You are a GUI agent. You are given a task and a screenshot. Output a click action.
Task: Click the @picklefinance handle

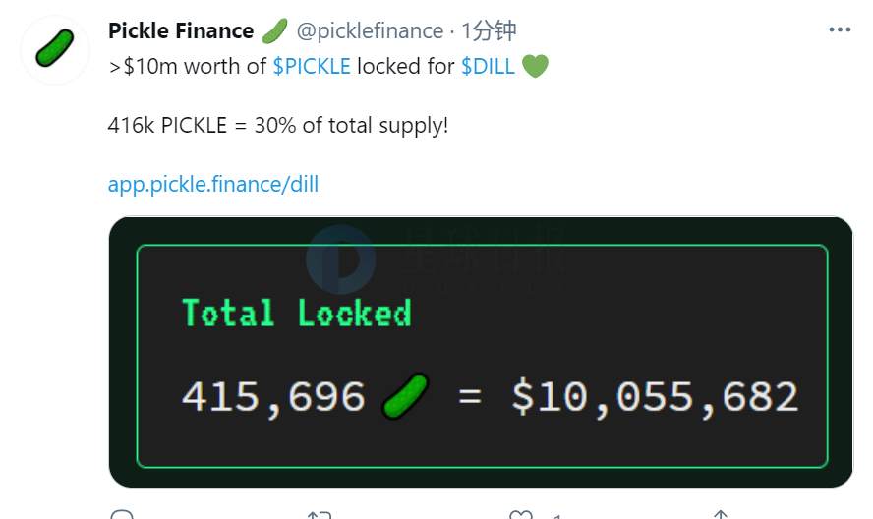370,30
